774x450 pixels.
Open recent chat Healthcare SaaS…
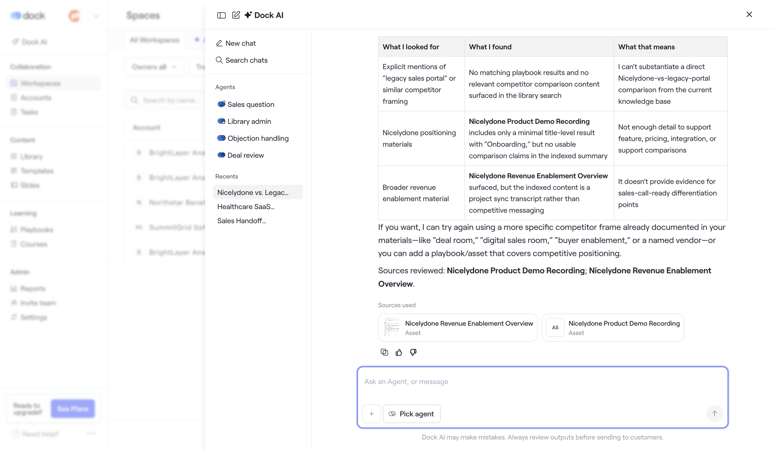point(246,206)
